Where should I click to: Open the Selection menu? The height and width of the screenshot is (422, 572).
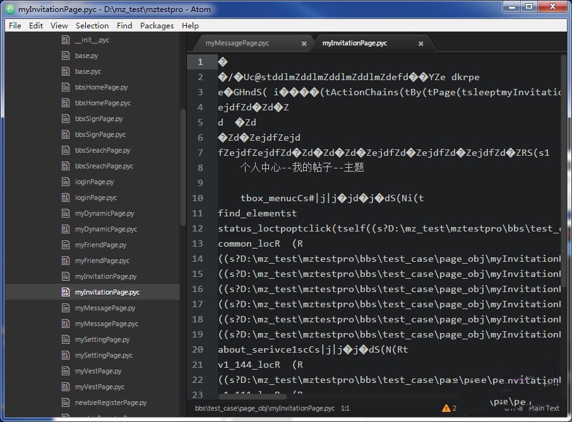pyautogui.click(x=92, y=26)
